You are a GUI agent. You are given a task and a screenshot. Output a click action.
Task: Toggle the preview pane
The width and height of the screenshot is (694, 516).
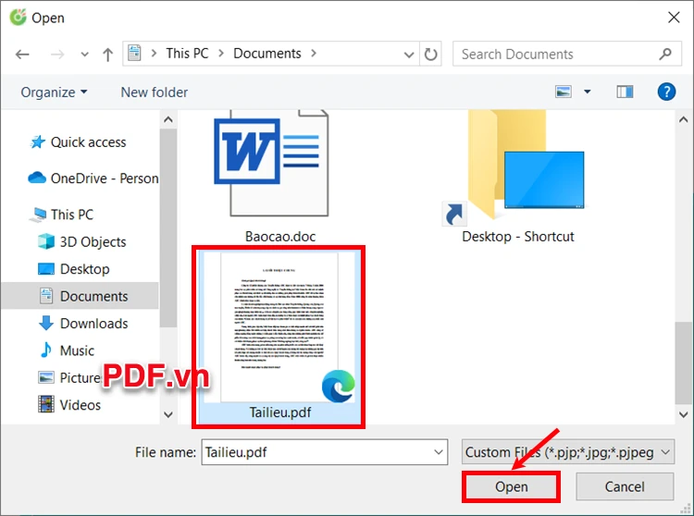(625, 92)
